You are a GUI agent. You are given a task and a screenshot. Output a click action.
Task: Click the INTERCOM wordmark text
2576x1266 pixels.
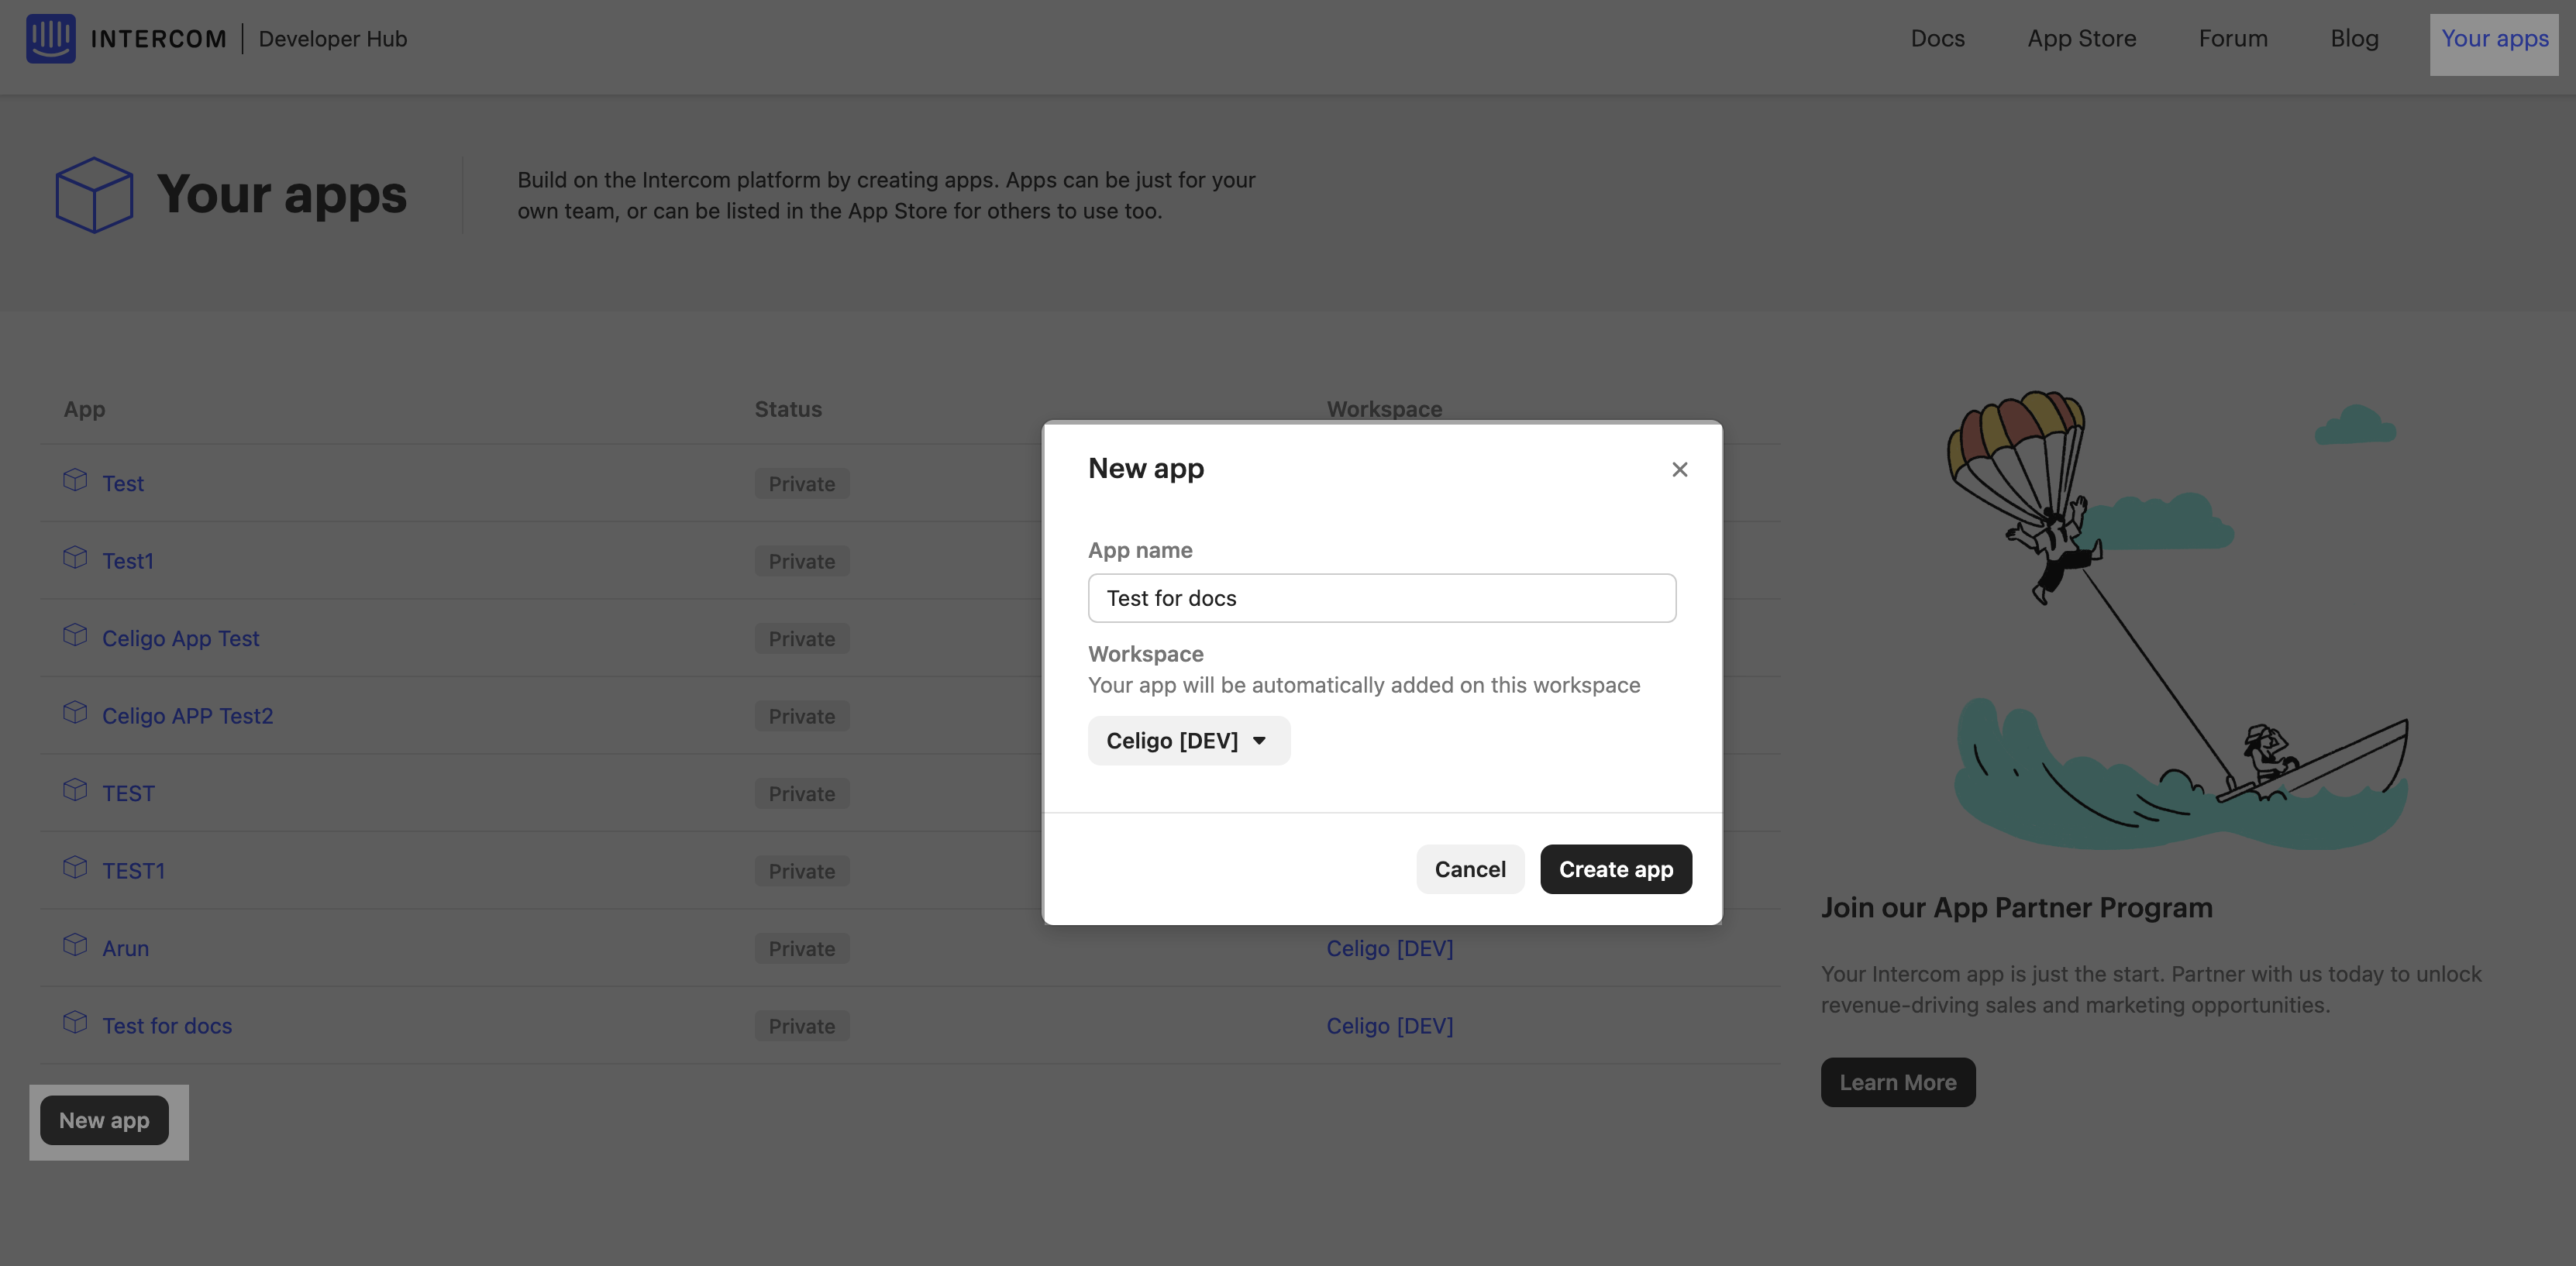[159, 39]
